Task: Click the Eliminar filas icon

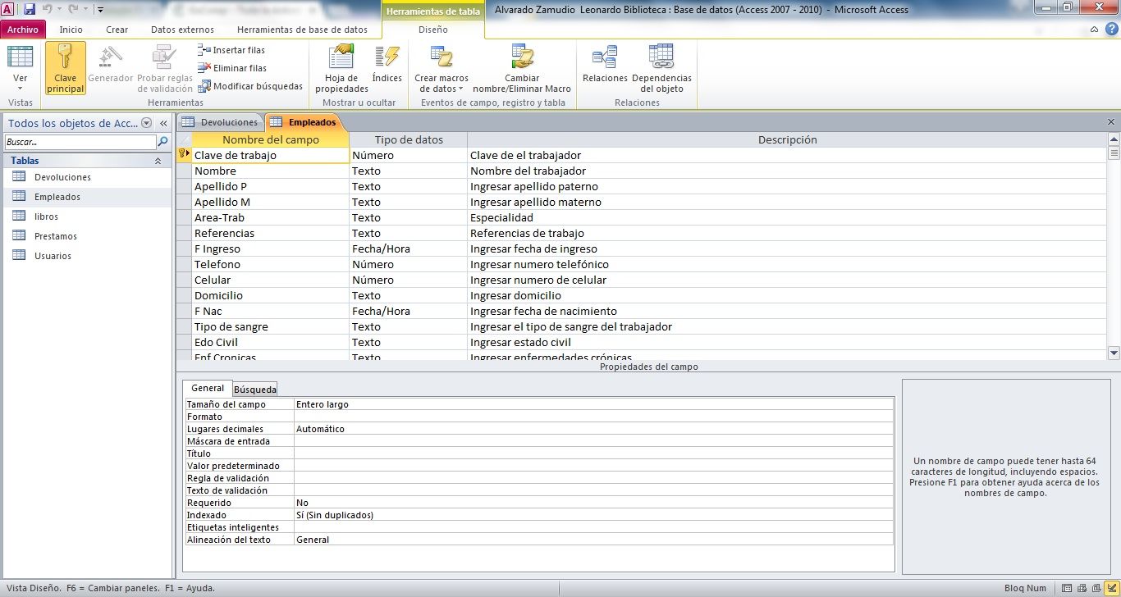Action: [204, 68]
